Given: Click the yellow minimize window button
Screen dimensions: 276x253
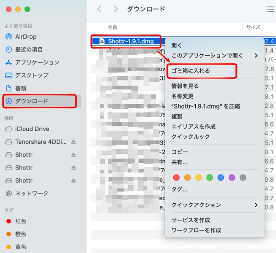Looking at the screenshot, I should 18,9.
